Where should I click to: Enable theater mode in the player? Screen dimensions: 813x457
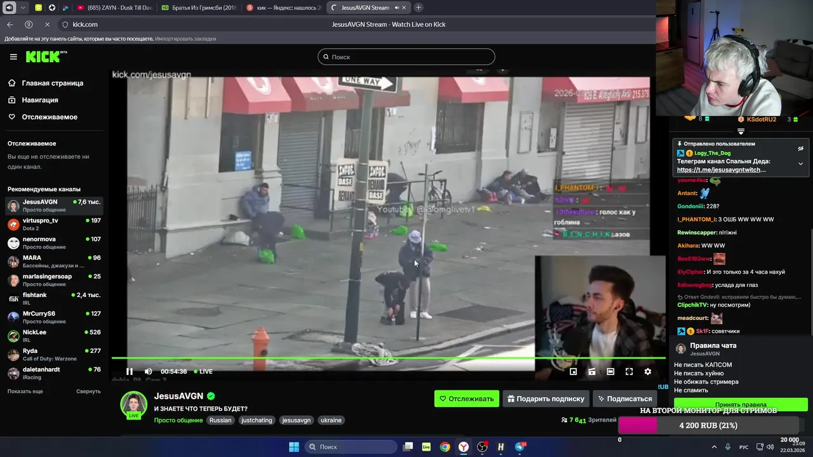click(610, 371)
